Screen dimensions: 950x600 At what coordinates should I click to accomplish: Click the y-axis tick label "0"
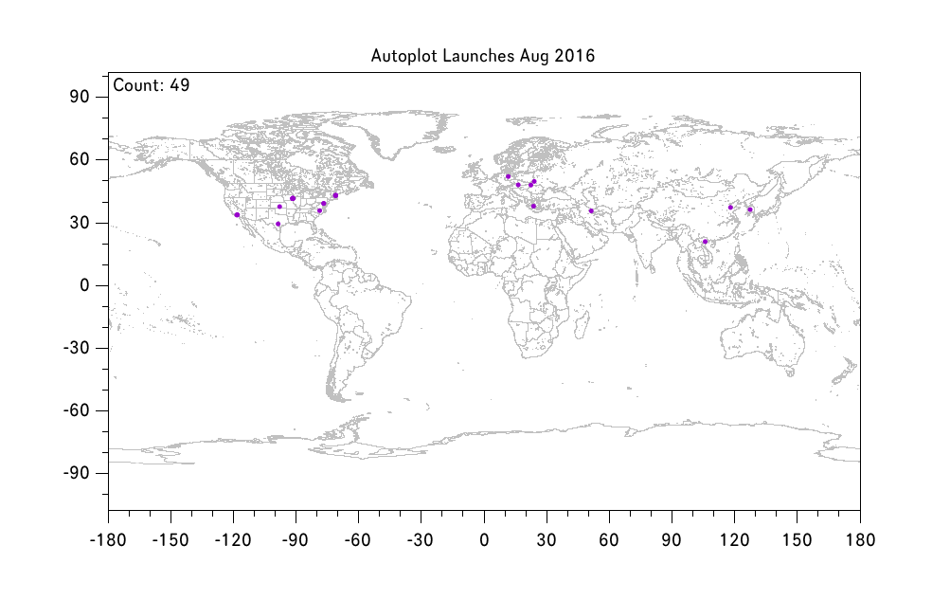click(85, 285)
